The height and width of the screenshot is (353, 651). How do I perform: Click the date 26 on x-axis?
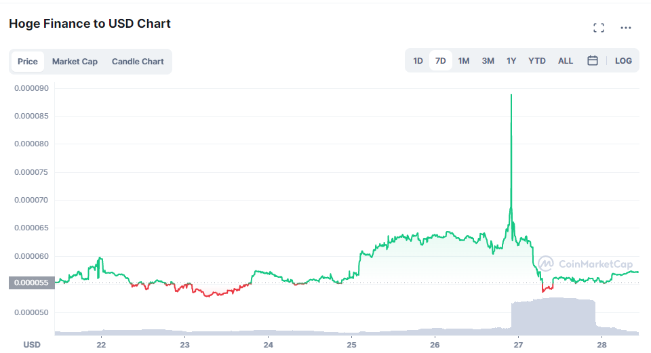435,345
